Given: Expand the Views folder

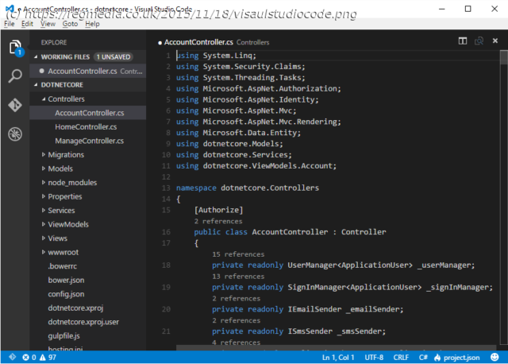Looking at the screenshot, I should point(44,238).
